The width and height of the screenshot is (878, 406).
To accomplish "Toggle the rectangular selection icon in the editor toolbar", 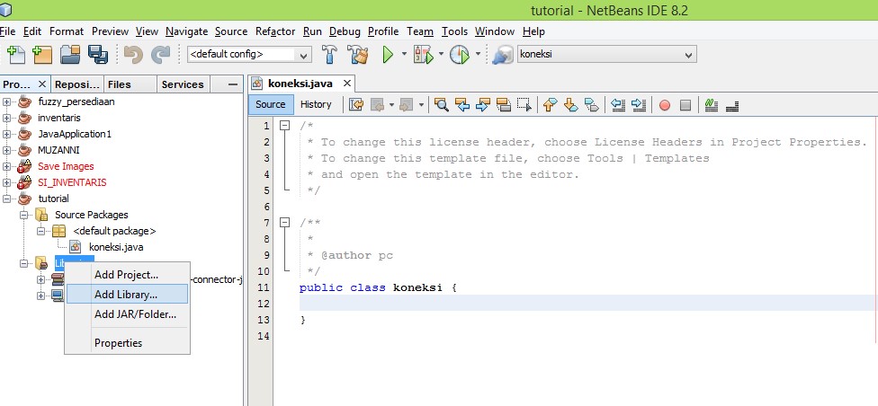I will pyautogui.click(x=524, y=104).
